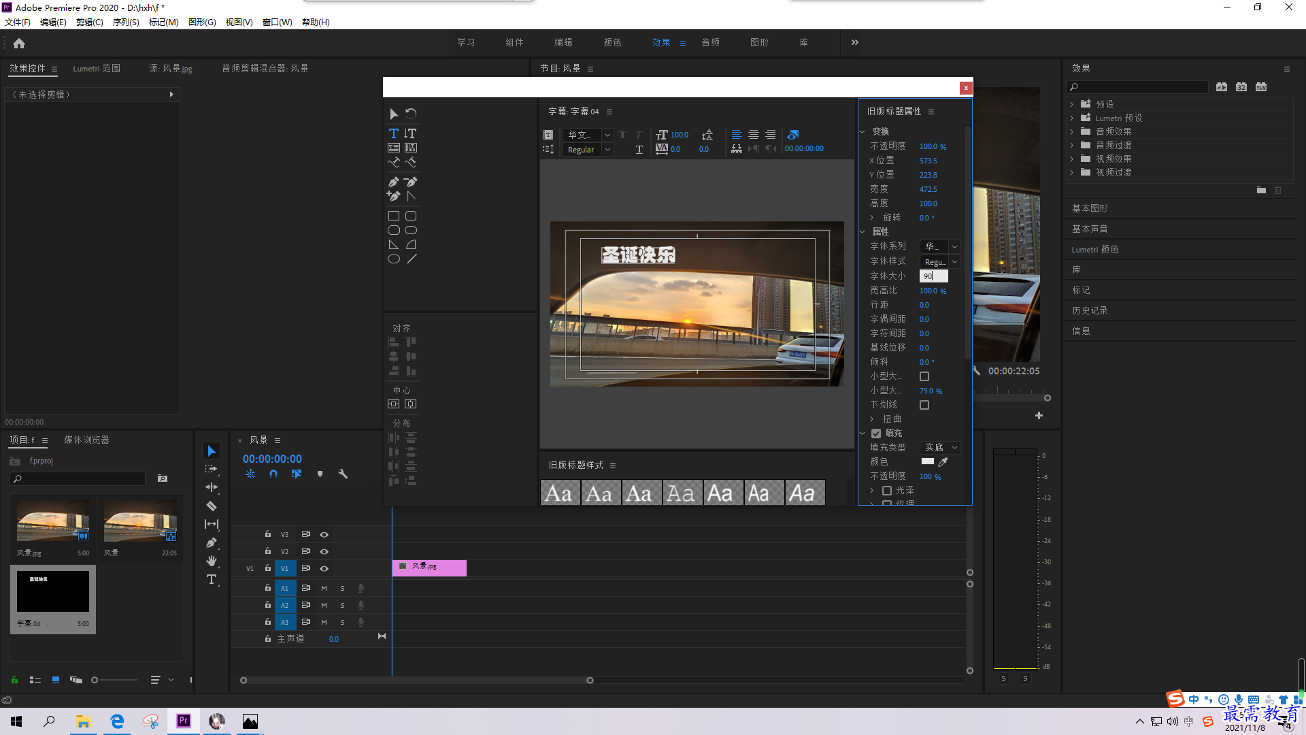This screenshot has width=1306, height=735.
Task: Open the 序列(S) menu
Action: coord(126,22)
